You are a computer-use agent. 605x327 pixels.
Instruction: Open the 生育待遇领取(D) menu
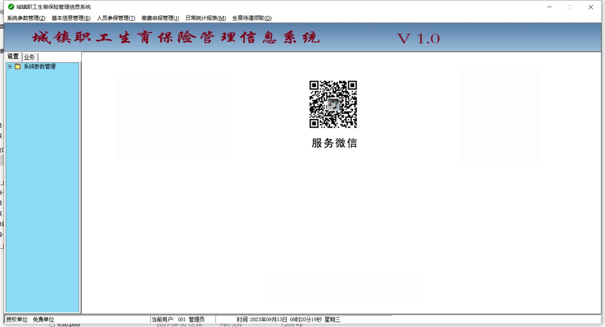point(252,18)
